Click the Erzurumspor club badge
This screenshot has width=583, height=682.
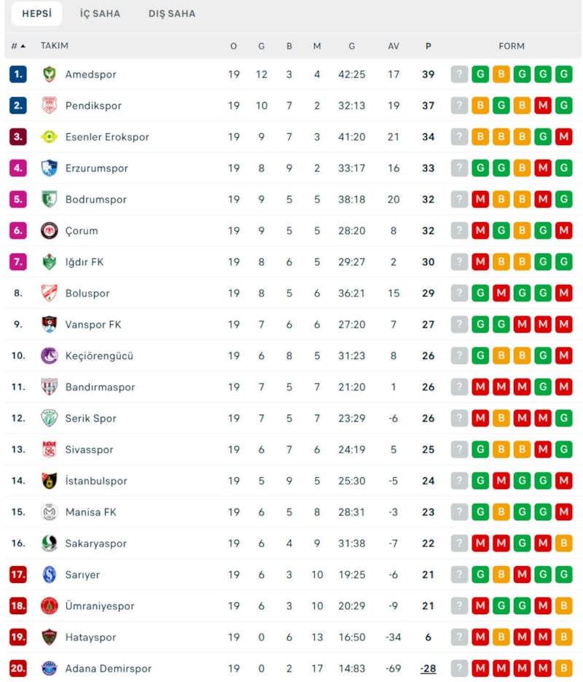[49, 168]
